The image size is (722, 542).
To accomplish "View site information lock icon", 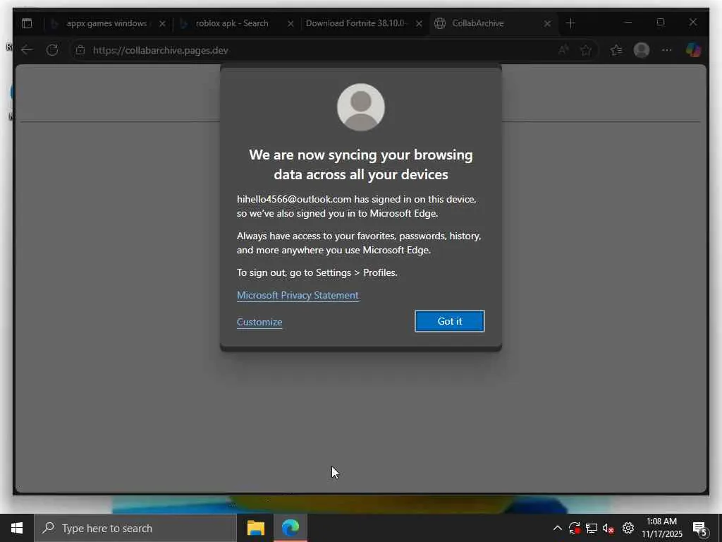I will pos(80,50).
